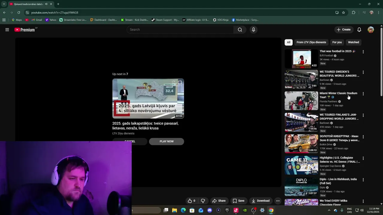Save video to a playlist

(238, 201)
